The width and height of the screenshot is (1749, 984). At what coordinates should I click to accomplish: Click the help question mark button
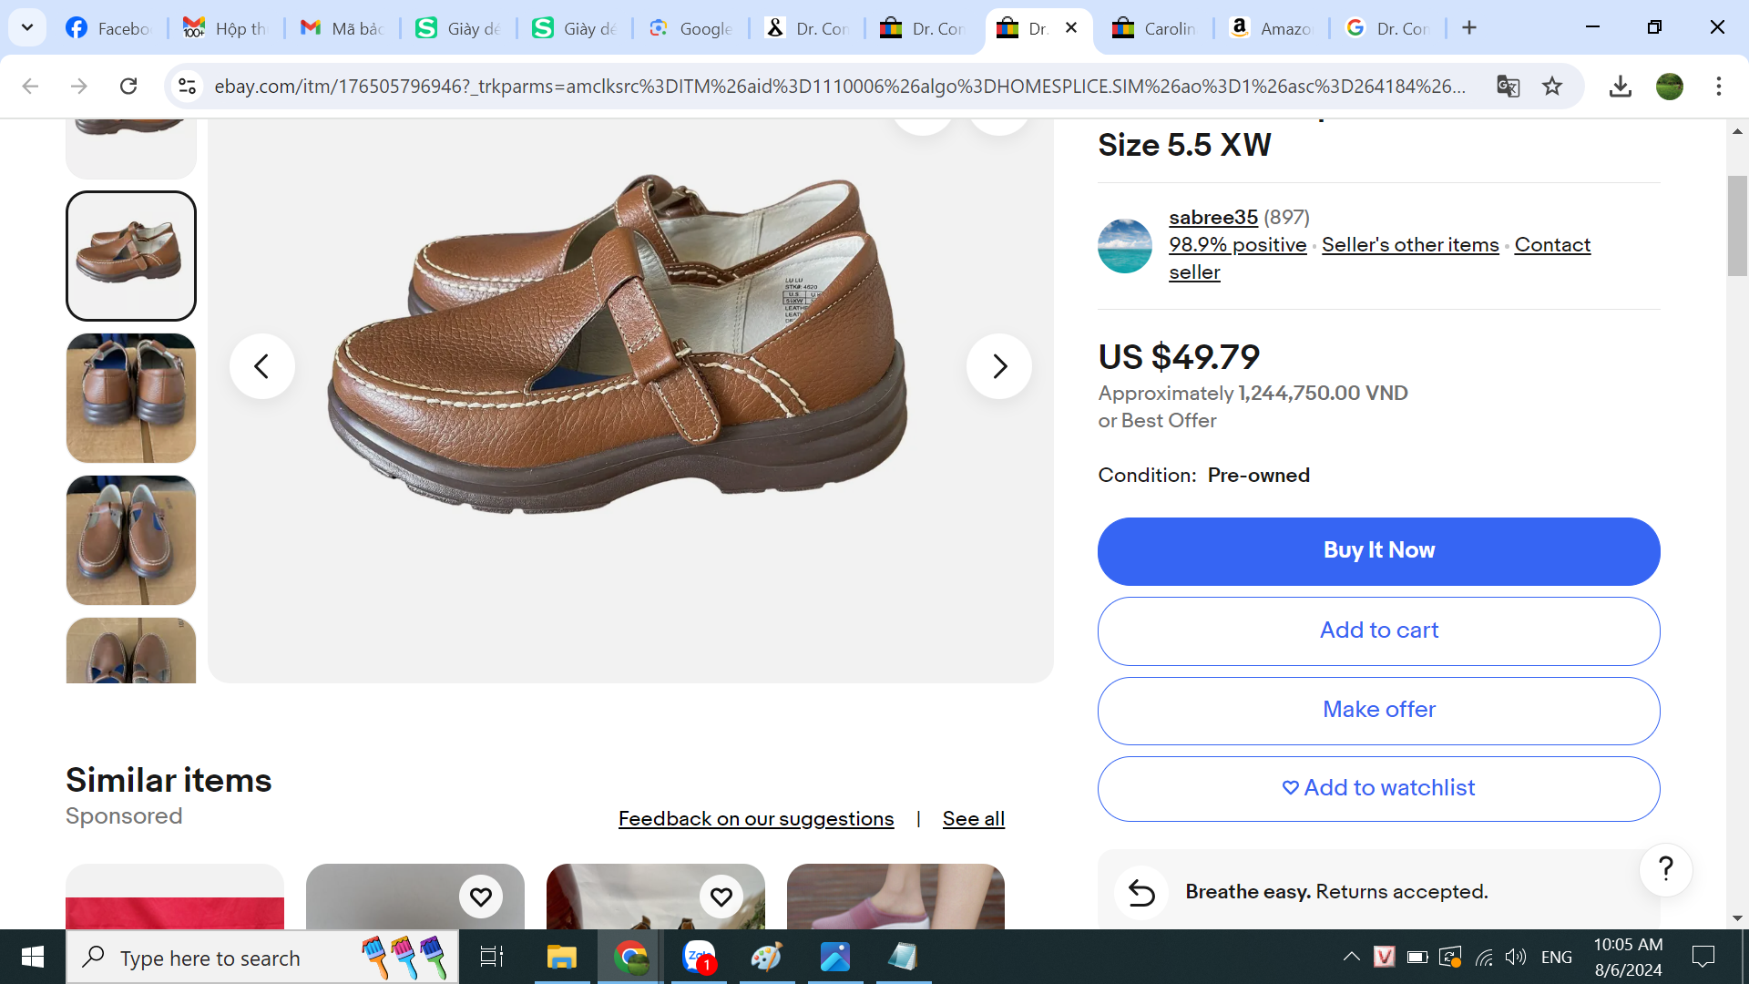point(1665,869)
